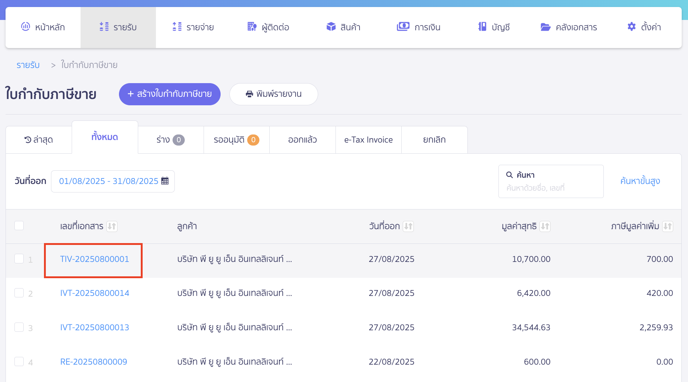The width and height of the screenshot is (688, 382).
Task: Click the money icon for การเงิน
Action: click(403, 27)
